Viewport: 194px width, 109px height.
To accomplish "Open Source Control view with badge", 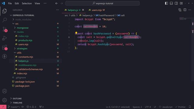I will click(x=5, y=29).
